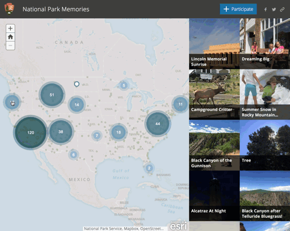Open Alcatraz At Night photo
The height and width of the screenshot is (231, 290).
(x=214, y=196)
